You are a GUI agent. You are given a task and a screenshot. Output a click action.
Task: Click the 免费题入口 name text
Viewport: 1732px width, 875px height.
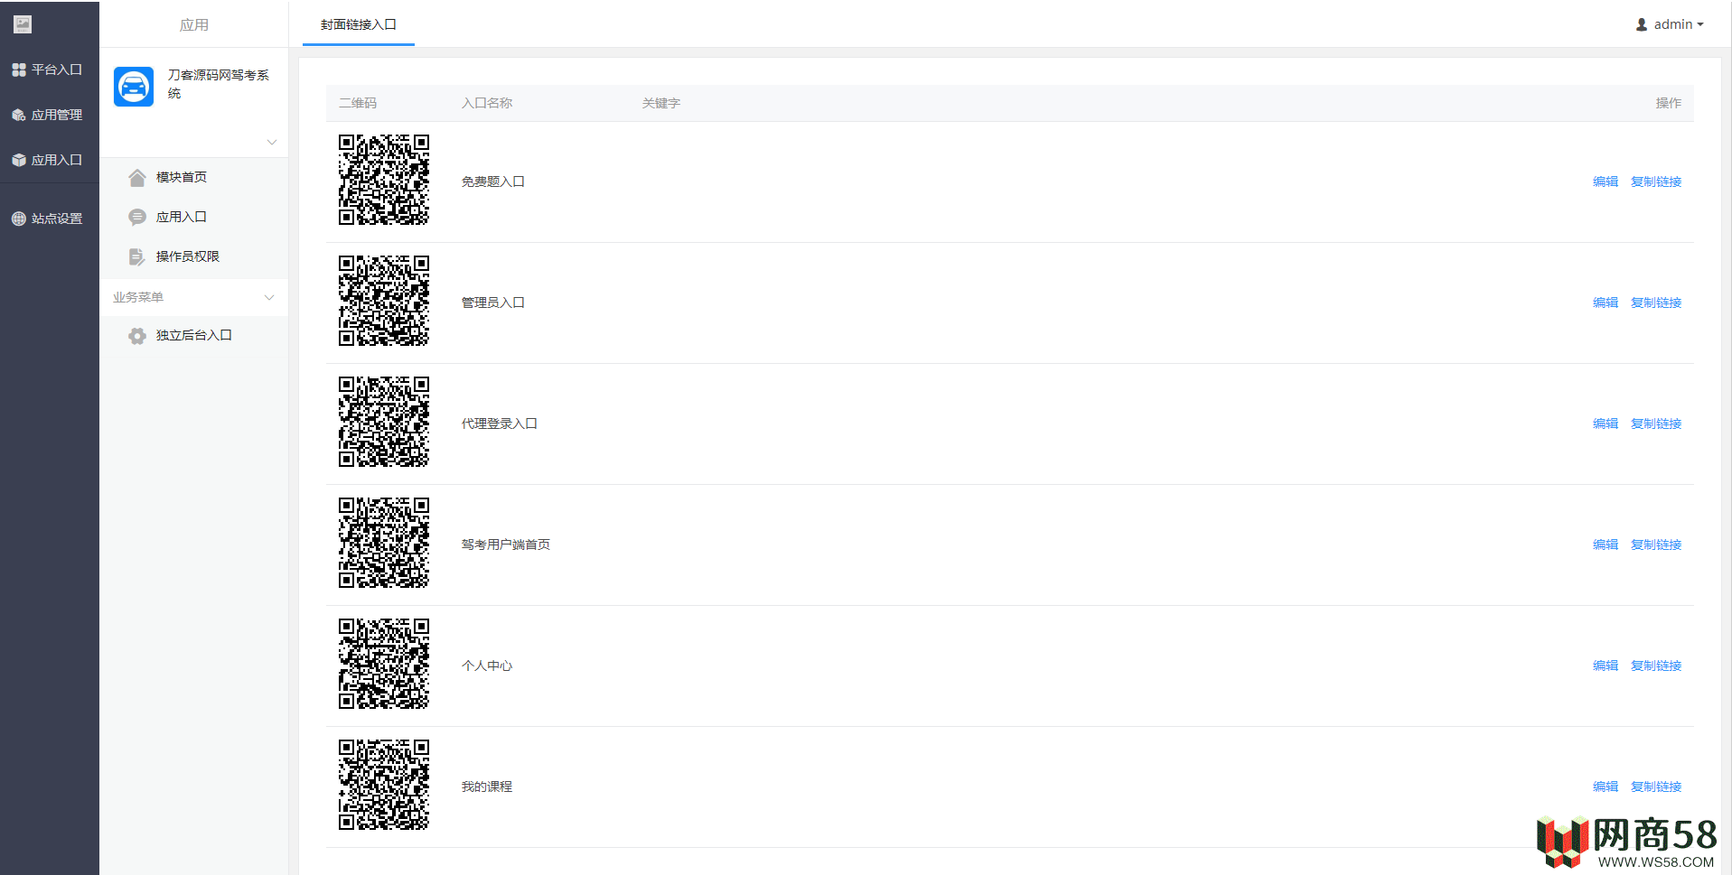(493, 182)
